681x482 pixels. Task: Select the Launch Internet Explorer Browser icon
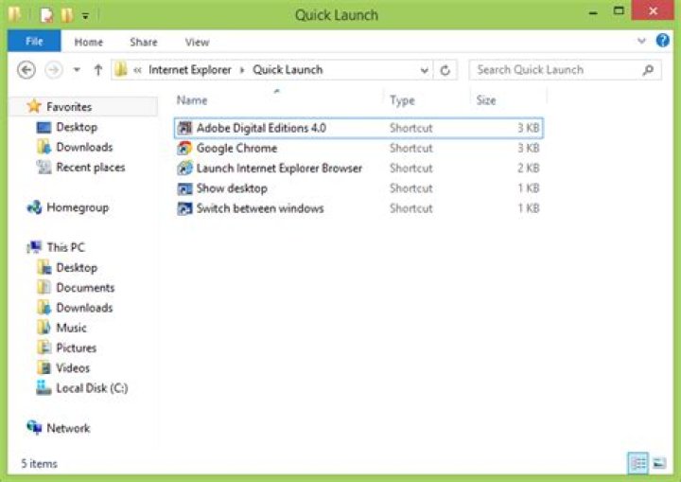click(x=184, y=168)
